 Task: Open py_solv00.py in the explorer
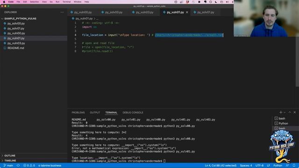(16, 23)
